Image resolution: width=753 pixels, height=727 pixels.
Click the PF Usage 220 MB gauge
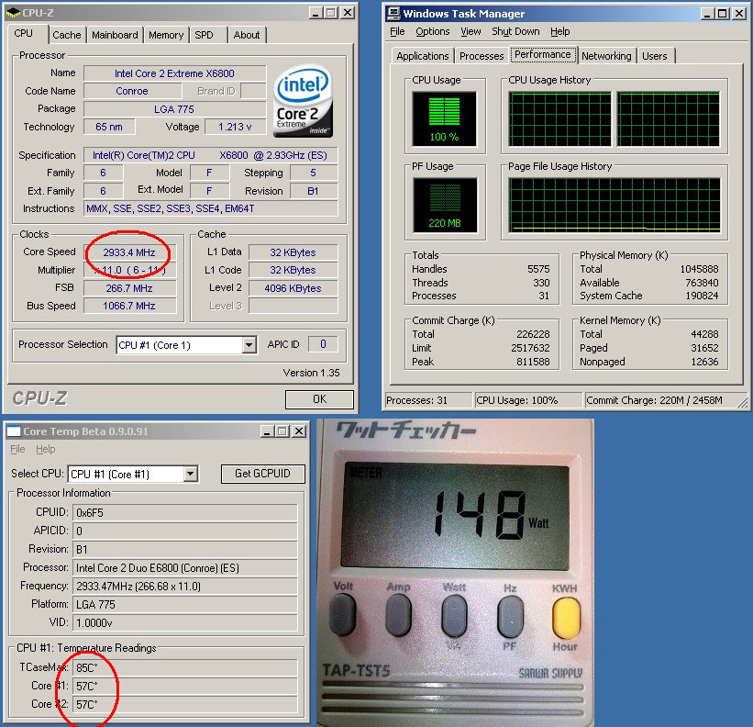pos(445,206)
